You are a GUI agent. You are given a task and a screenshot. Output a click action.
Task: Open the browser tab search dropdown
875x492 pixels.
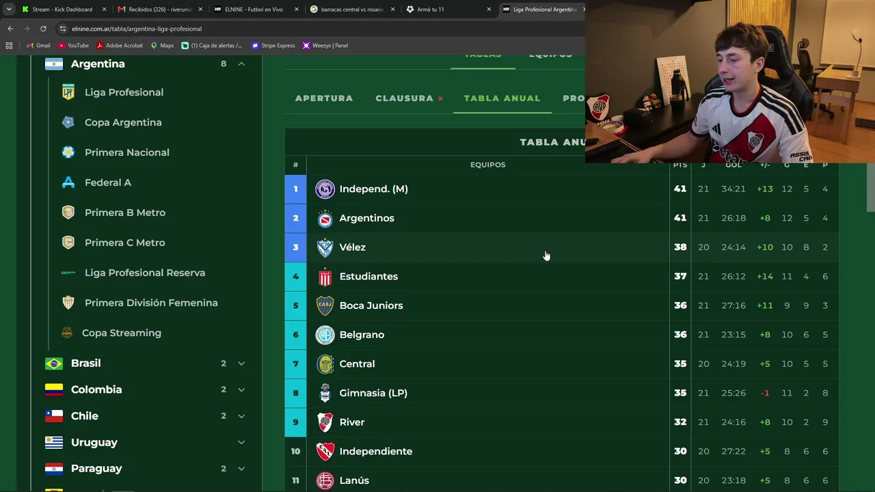(x=9, y=10)
